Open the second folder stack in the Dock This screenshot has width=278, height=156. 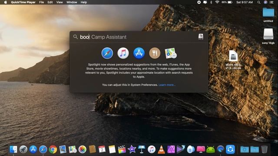coord(255,149)
